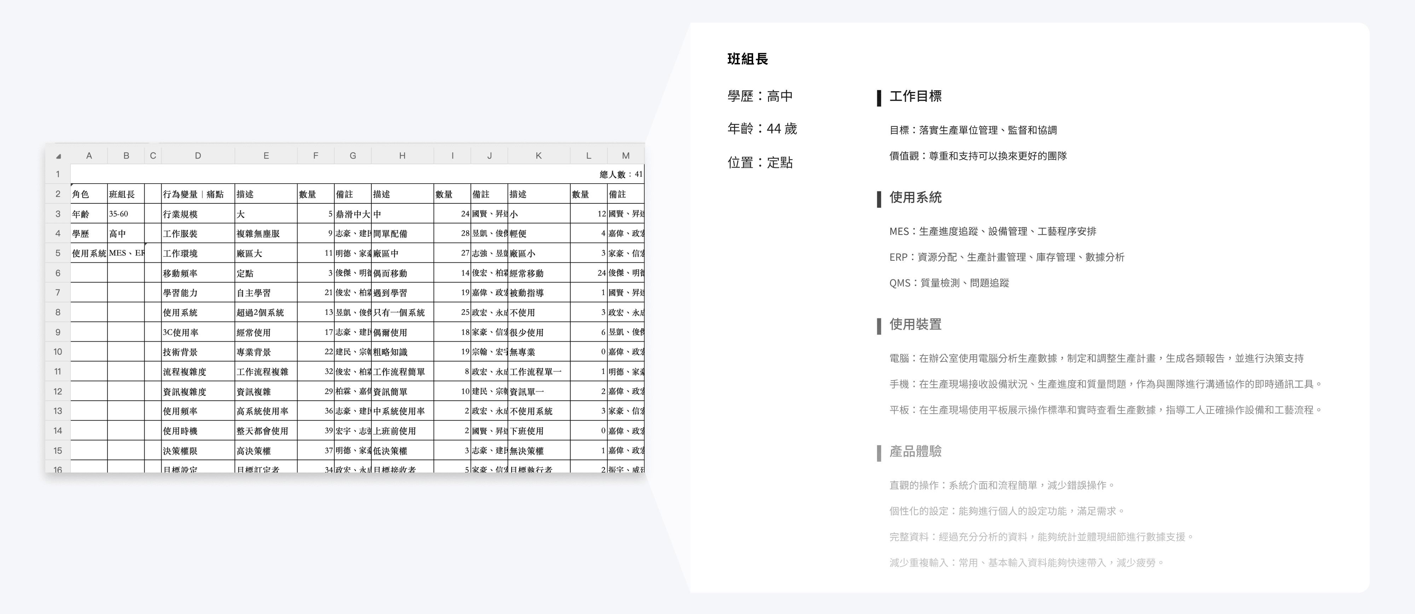Click the 工作目標 section heading

(915, 97)
